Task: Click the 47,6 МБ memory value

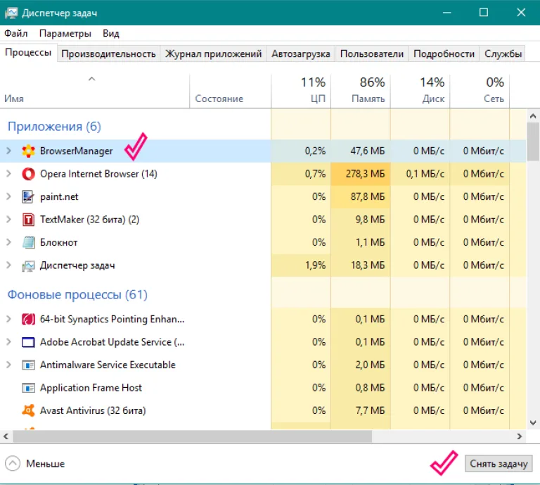Action: tap(368, 151)
